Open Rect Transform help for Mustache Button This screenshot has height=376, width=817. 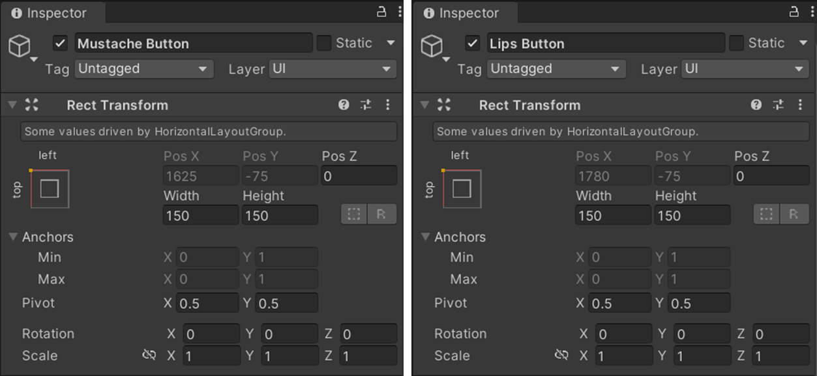click(344, 105)
